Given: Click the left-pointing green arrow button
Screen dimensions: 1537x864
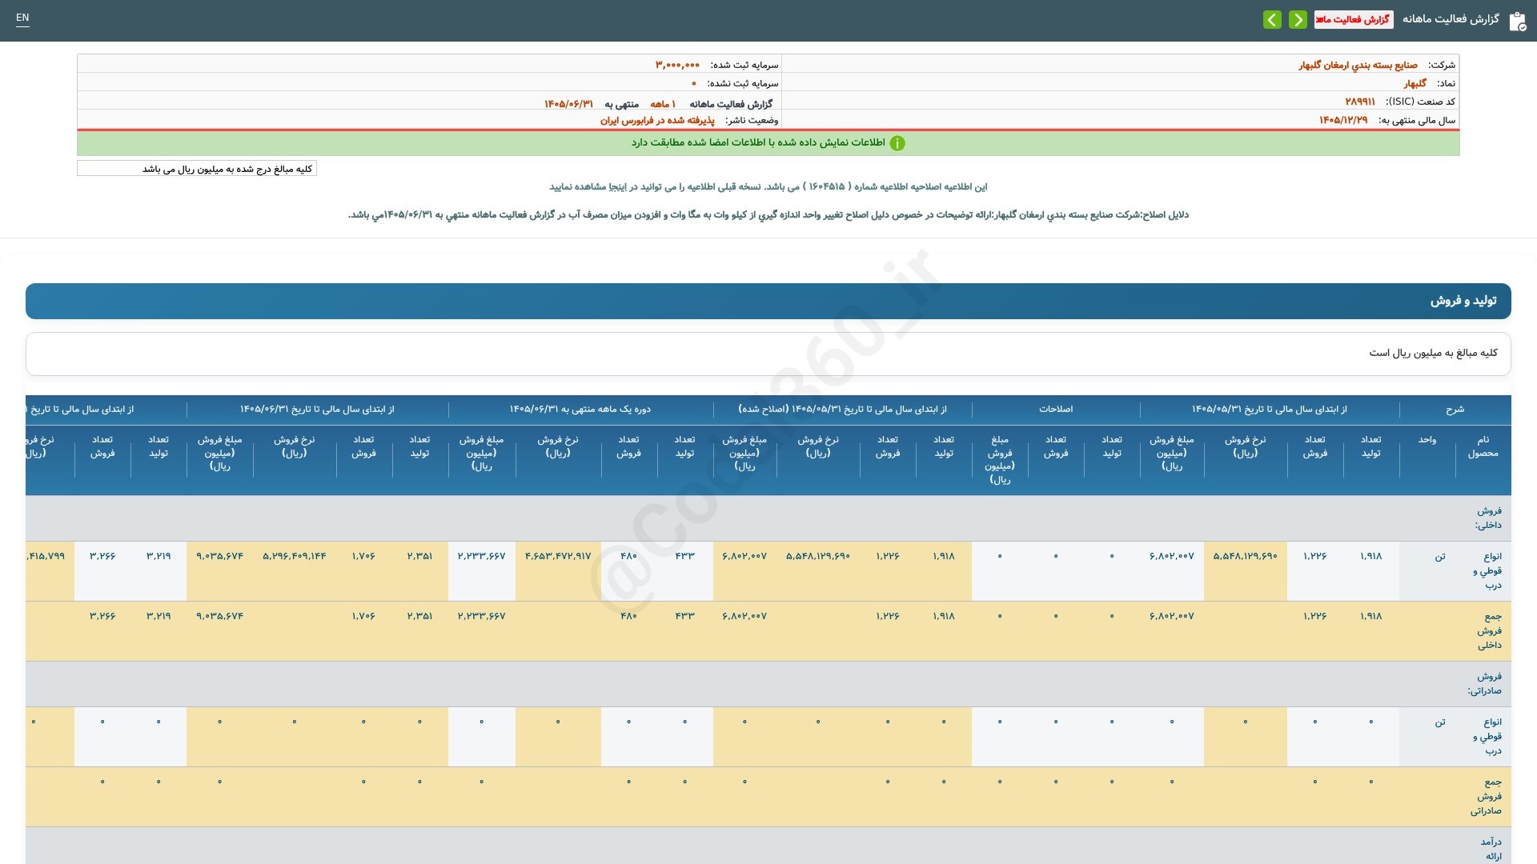Looking at the screenshot, I should pyautogui.click(x=1272, y=19).
